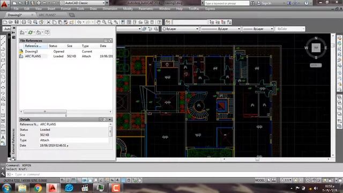Open the ByLayer linetype dropdown

[x=221, y=29]
